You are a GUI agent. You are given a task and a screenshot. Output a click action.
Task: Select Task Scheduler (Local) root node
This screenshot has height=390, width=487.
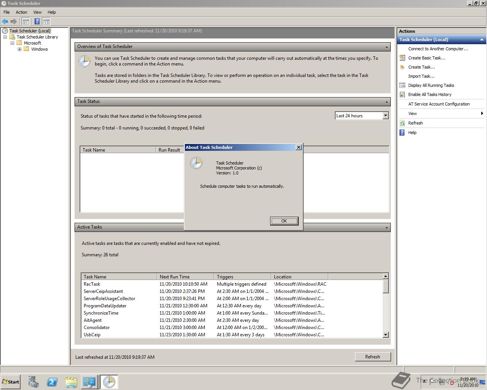pyautogui.click(x=30, y=31)
